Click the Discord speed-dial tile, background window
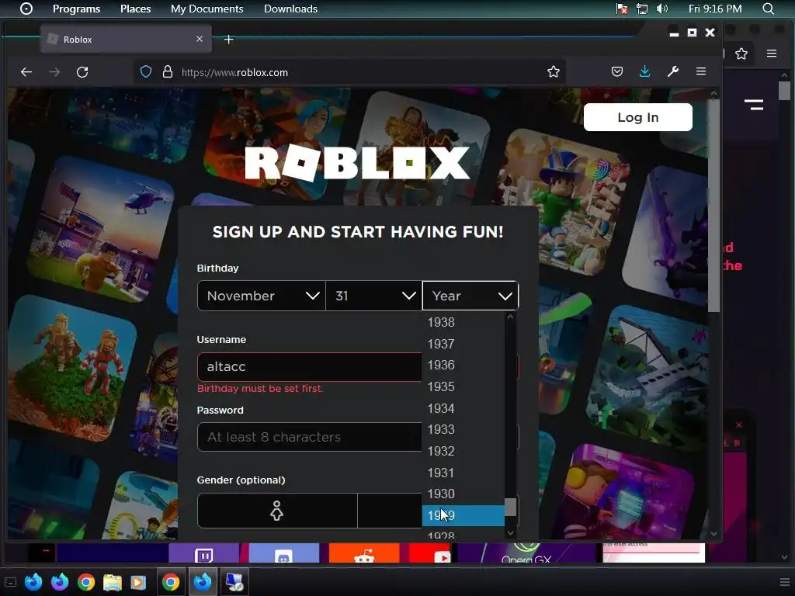Viewport: 795px width, 596px height. [x=283, y=553]
